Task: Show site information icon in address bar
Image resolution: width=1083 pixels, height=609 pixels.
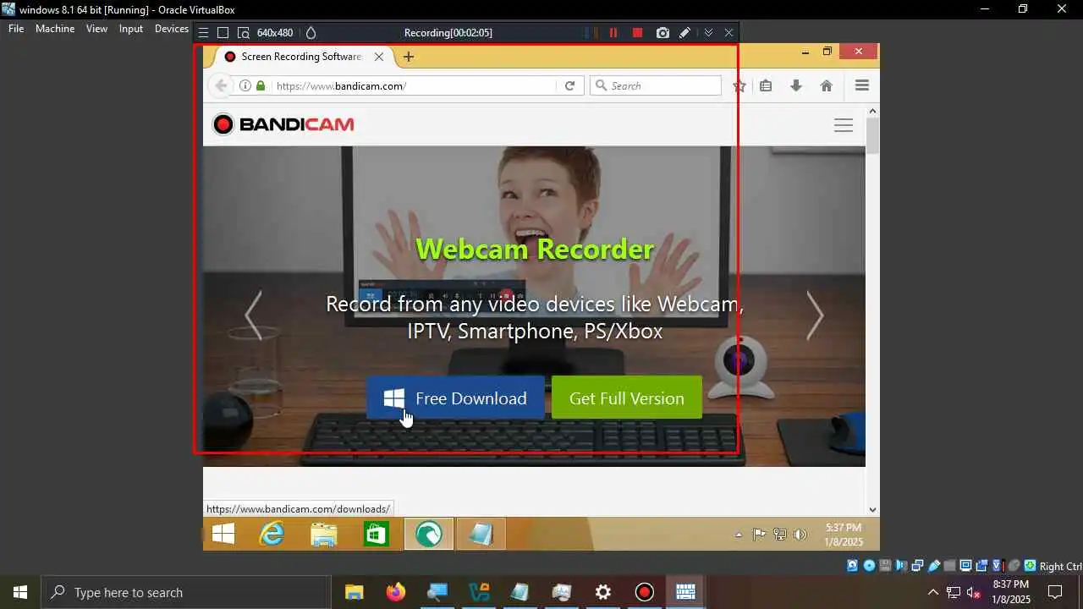Action: pyautogui.click(x=245, y=85)
